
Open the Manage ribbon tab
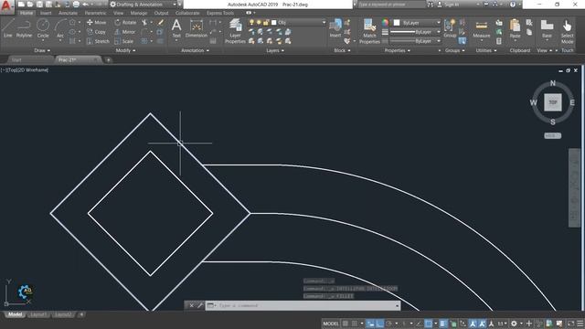[x=139, y=13]
